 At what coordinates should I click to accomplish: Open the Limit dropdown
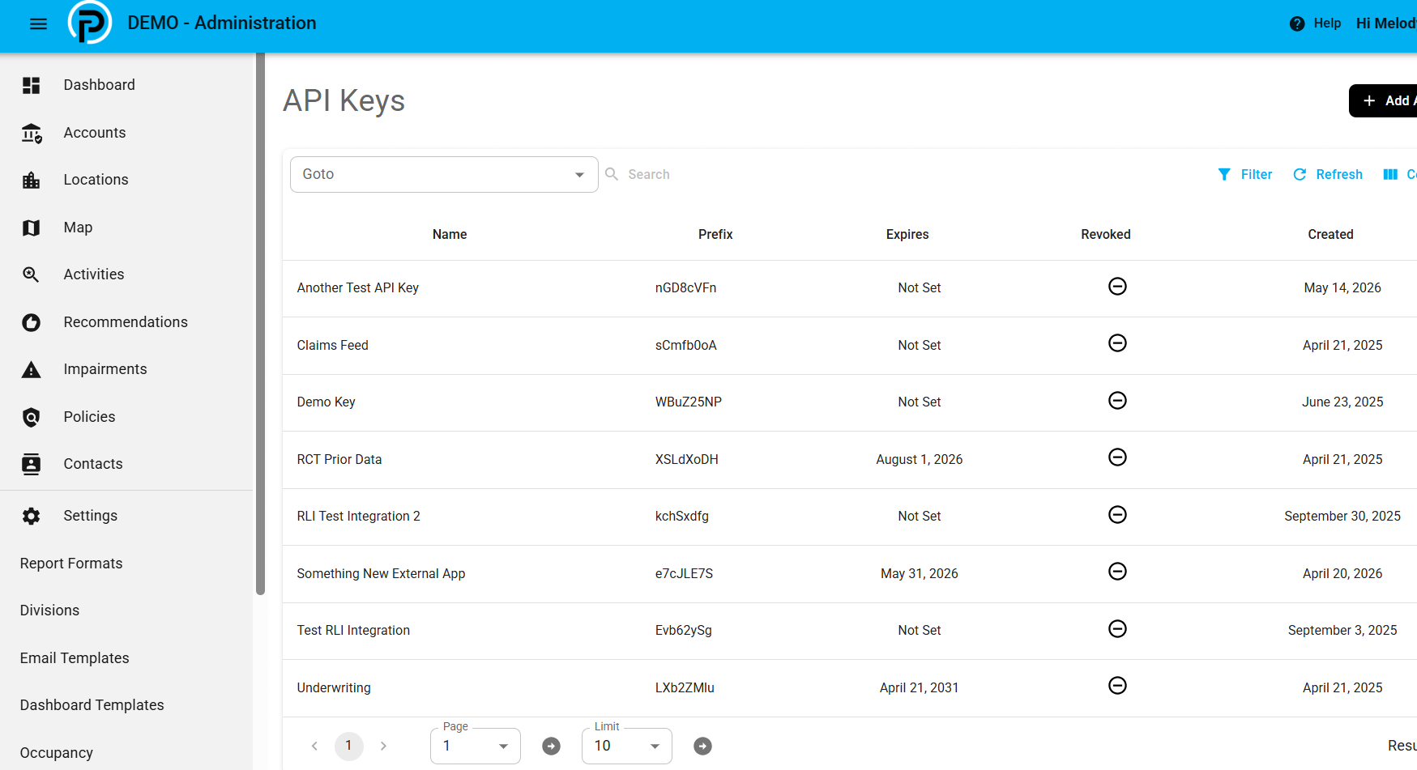click(x=627, y=746)
